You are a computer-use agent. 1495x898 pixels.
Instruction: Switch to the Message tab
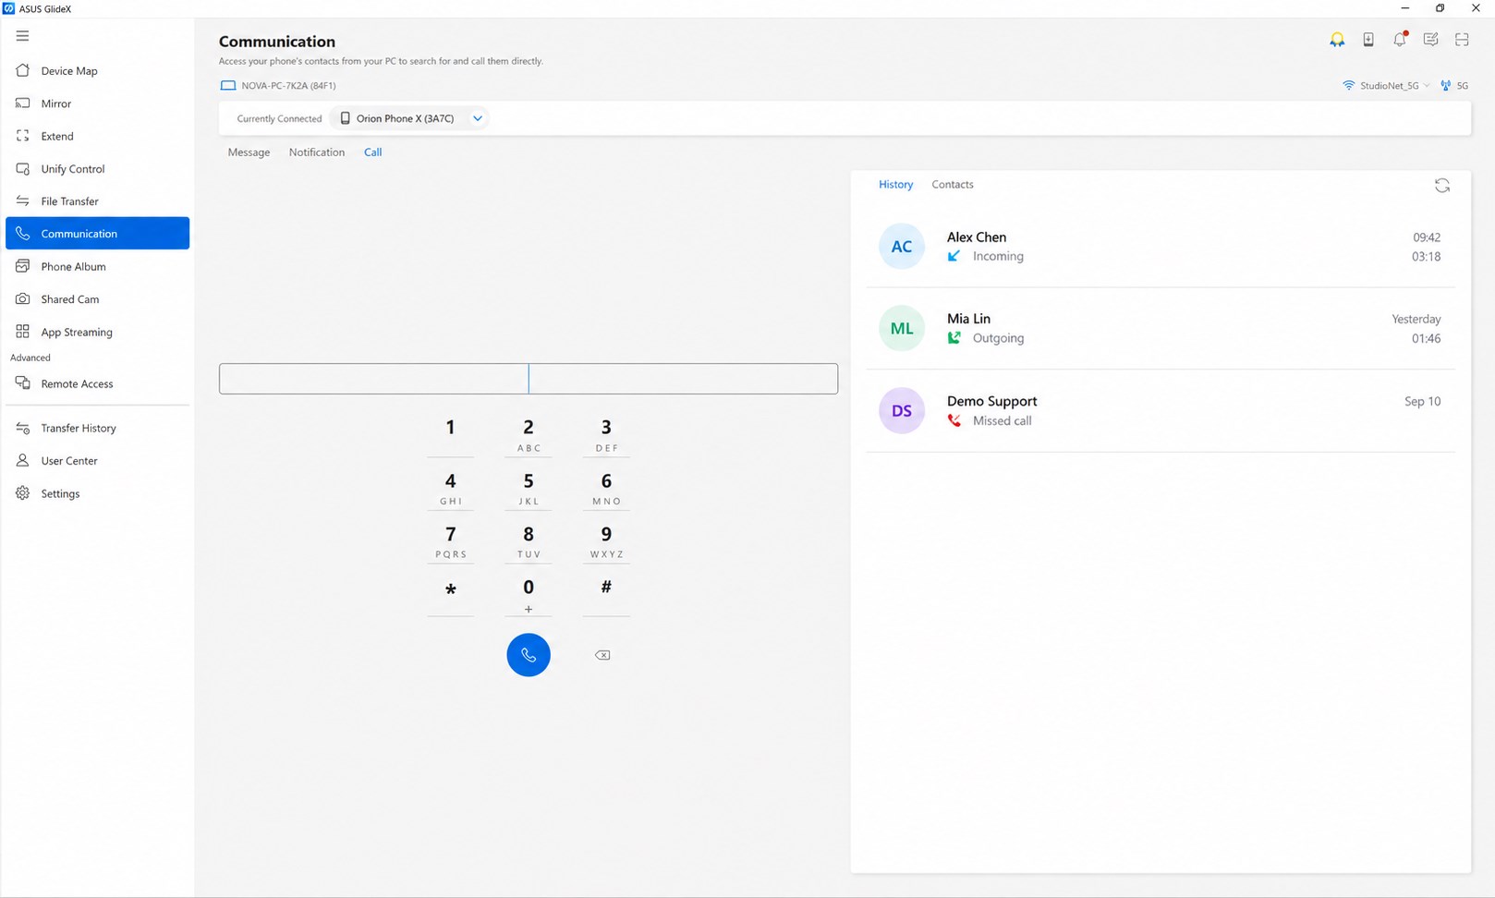tap(249, 152)
